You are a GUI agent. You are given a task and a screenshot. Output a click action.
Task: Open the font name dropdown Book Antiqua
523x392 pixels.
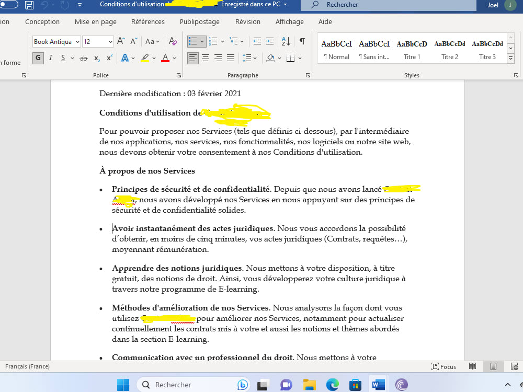[77, 42]
